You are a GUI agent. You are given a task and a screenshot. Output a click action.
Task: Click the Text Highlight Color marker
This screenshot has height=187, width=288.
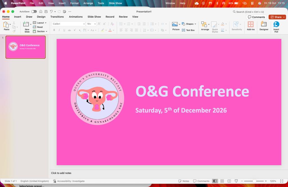[x=103, y=30]
